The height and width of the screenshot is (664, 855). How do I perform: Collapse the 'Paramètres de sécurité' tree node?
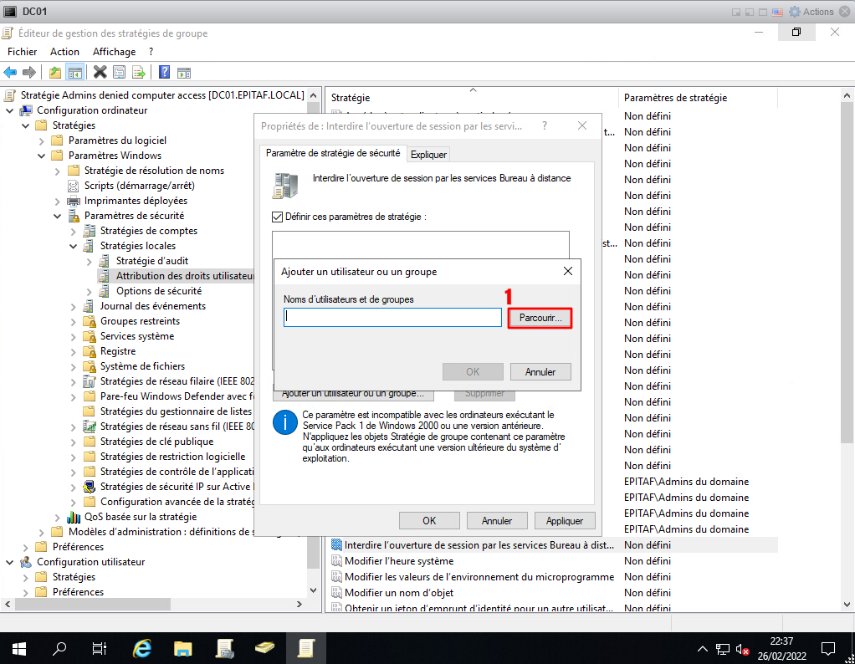(x=58, y=216)
